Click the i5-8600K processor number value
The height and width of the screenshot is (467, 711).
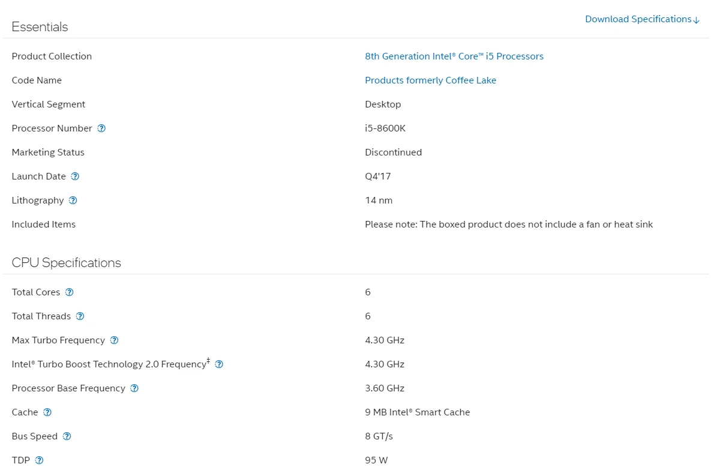pos(385,128)
